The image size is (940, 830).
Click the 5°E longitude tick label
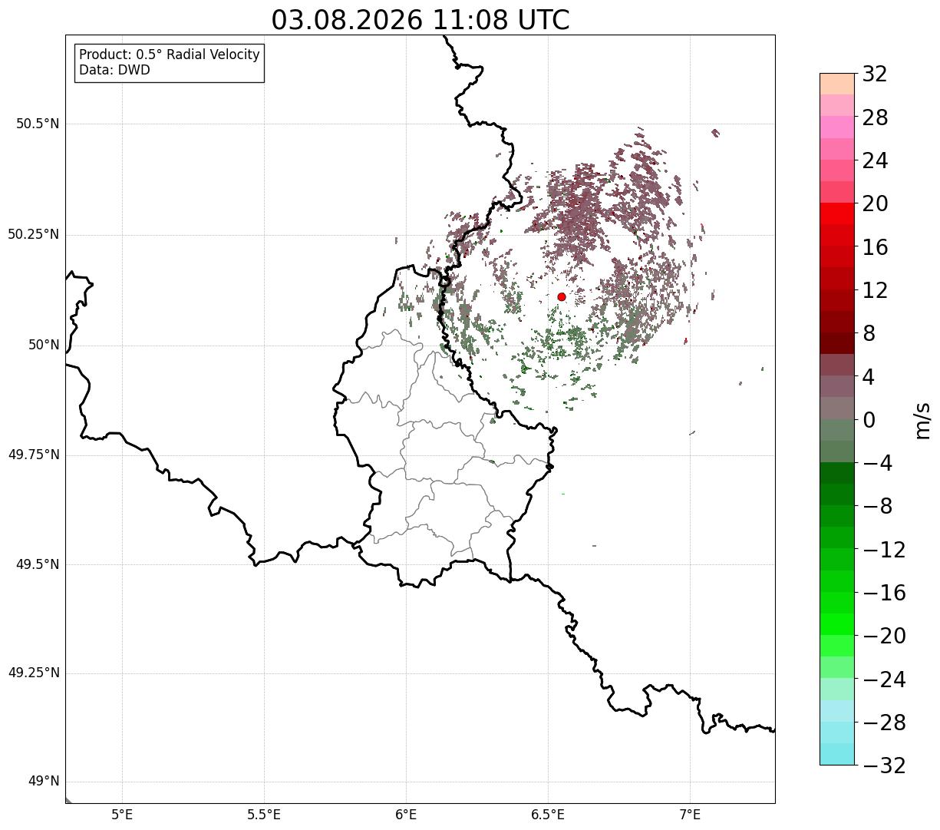point(122,815)
